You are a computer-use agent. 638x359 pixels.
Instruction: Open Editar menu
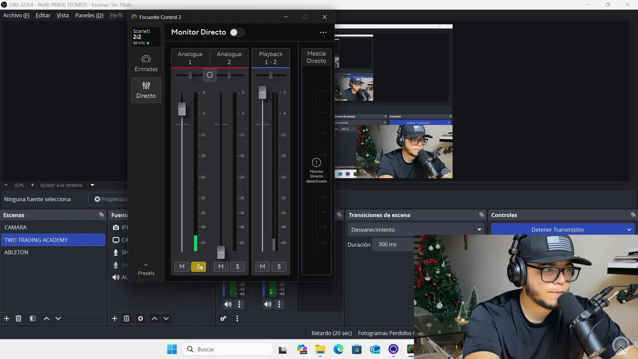coord(43,15)
